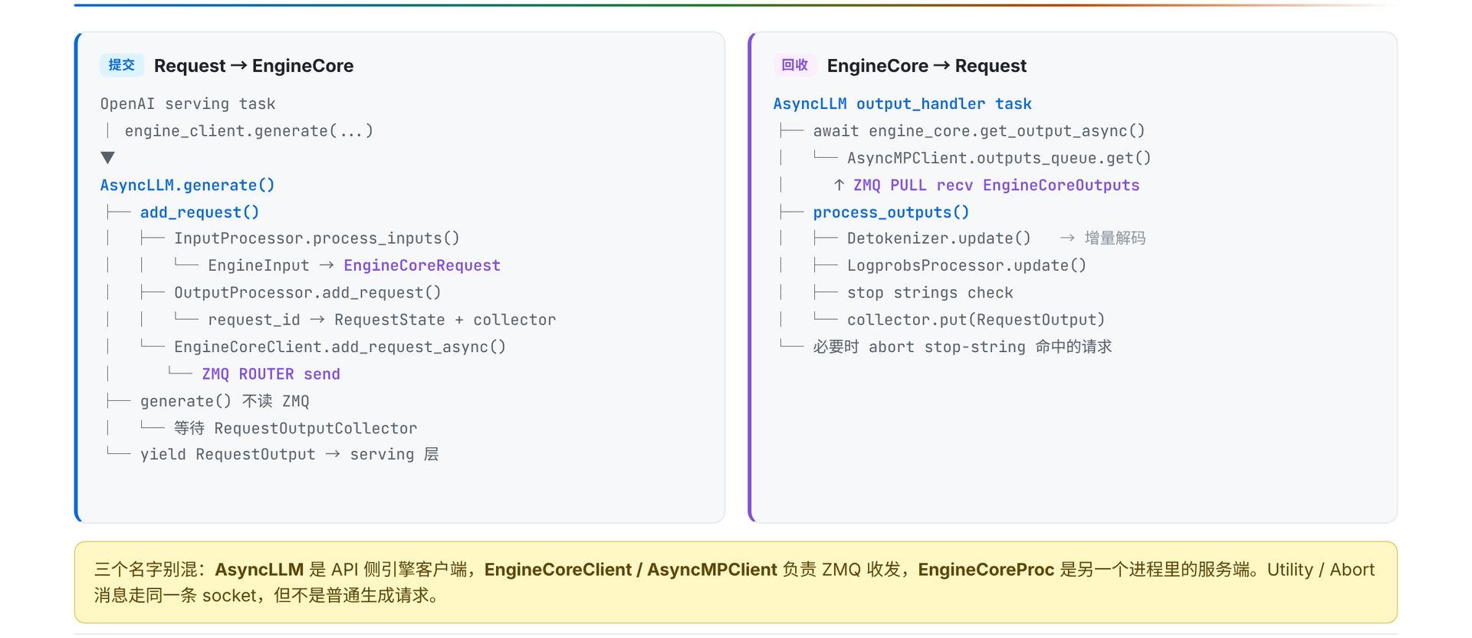
Task: Click the 'add_request()' tree node
Action: click(x=200, y=212)
